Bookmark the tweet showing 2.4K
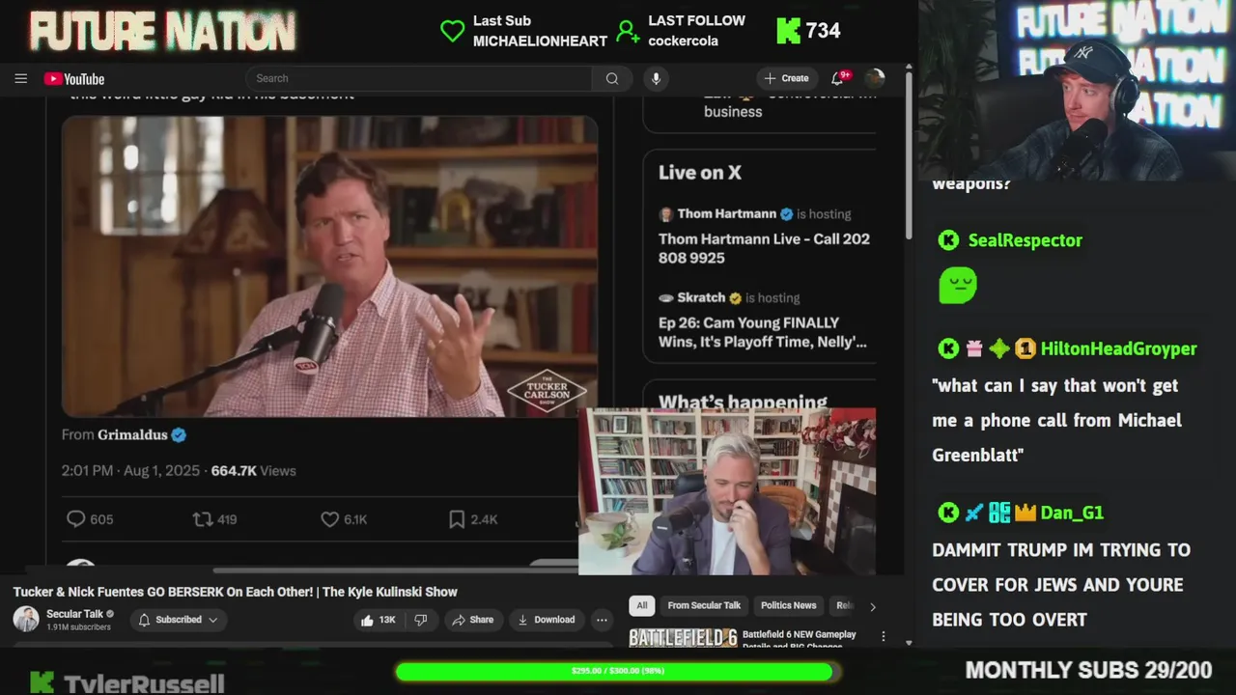 click(457, 519)
